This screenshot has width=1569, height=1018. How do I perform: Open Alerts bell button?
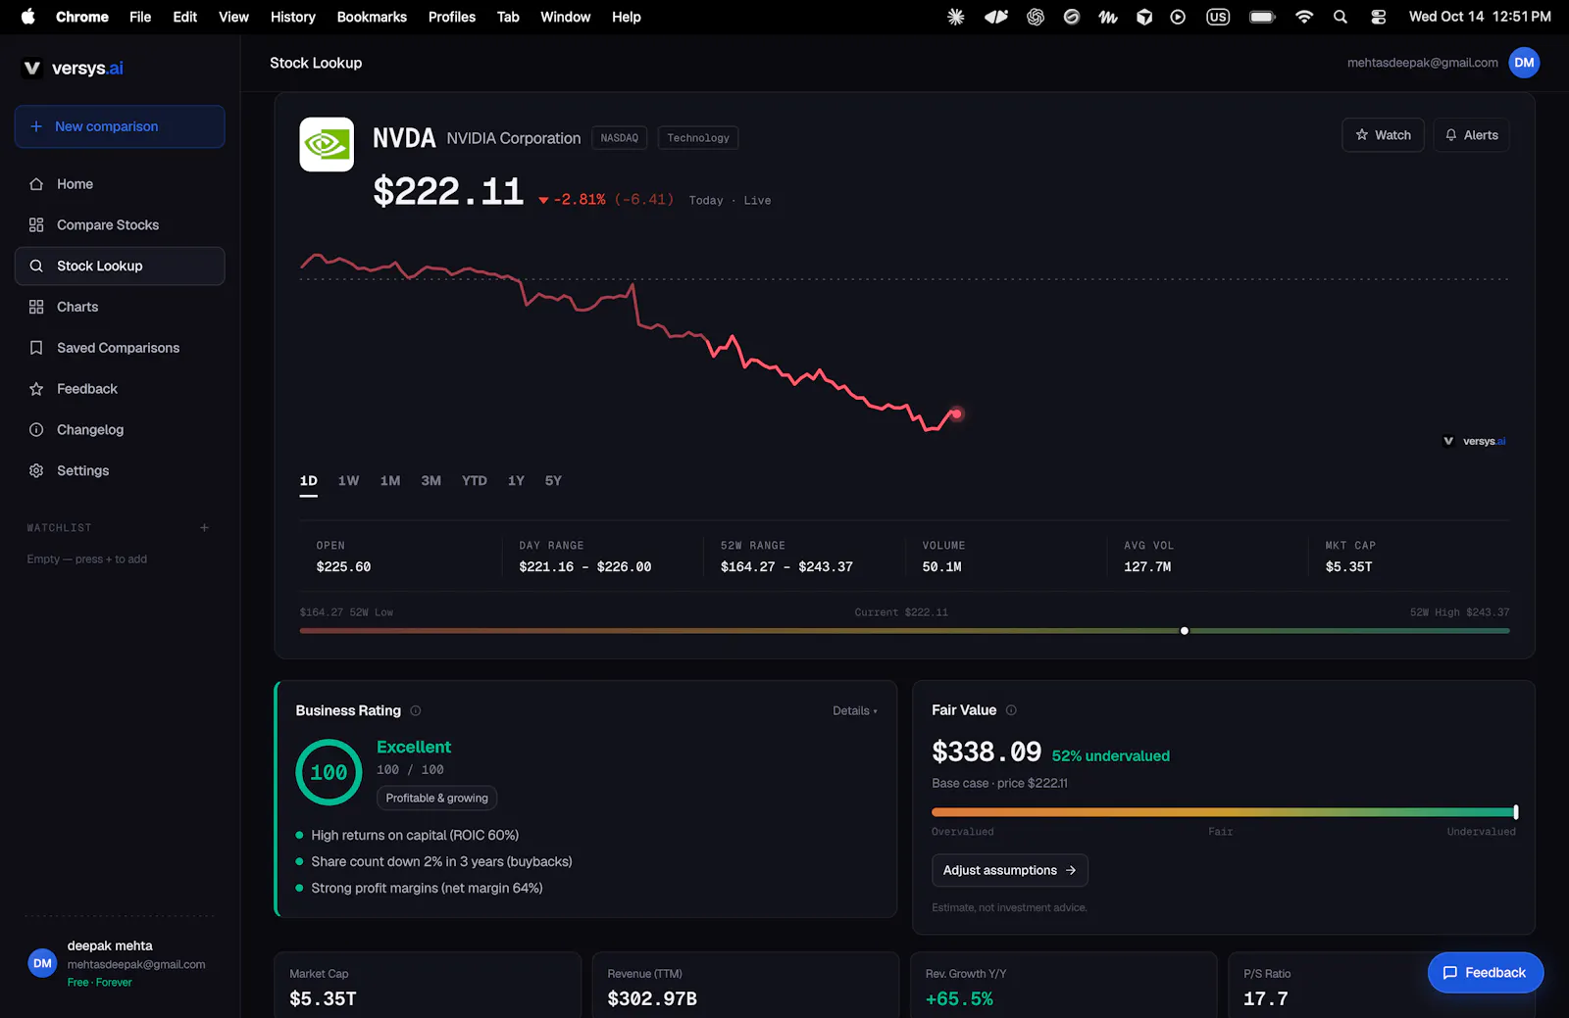(1471, 135)
